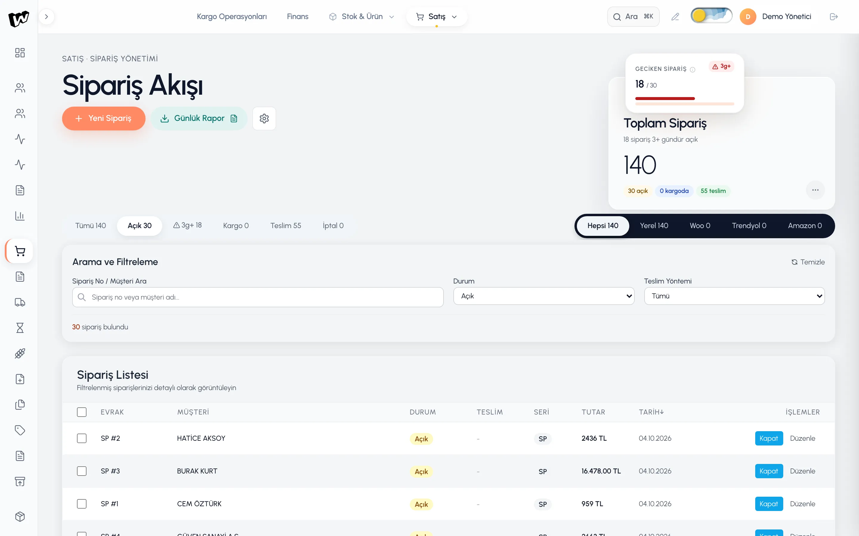Viewport: 859px width, 536px height.
Task: Tick the checkbox for order SP #3
Action: tap(82, 471)
